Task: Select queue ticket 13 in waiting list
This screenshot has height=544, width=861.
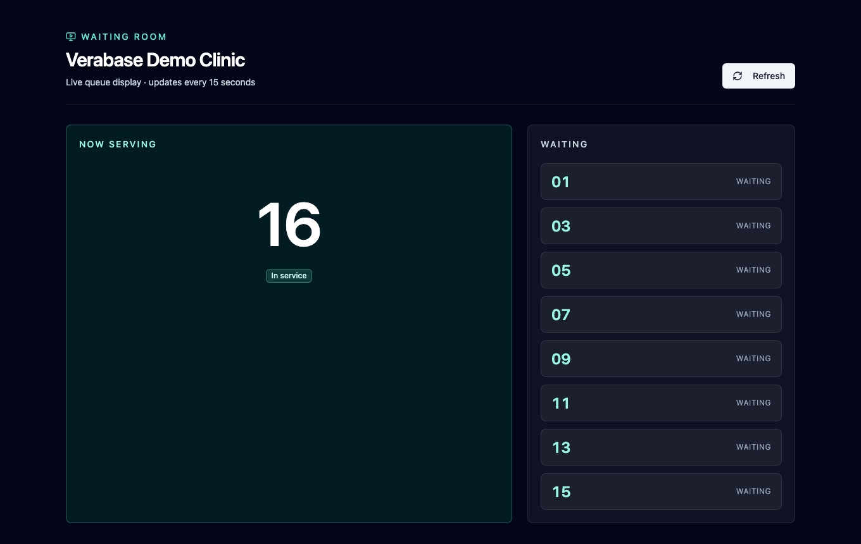Action: tap(661, 447)
